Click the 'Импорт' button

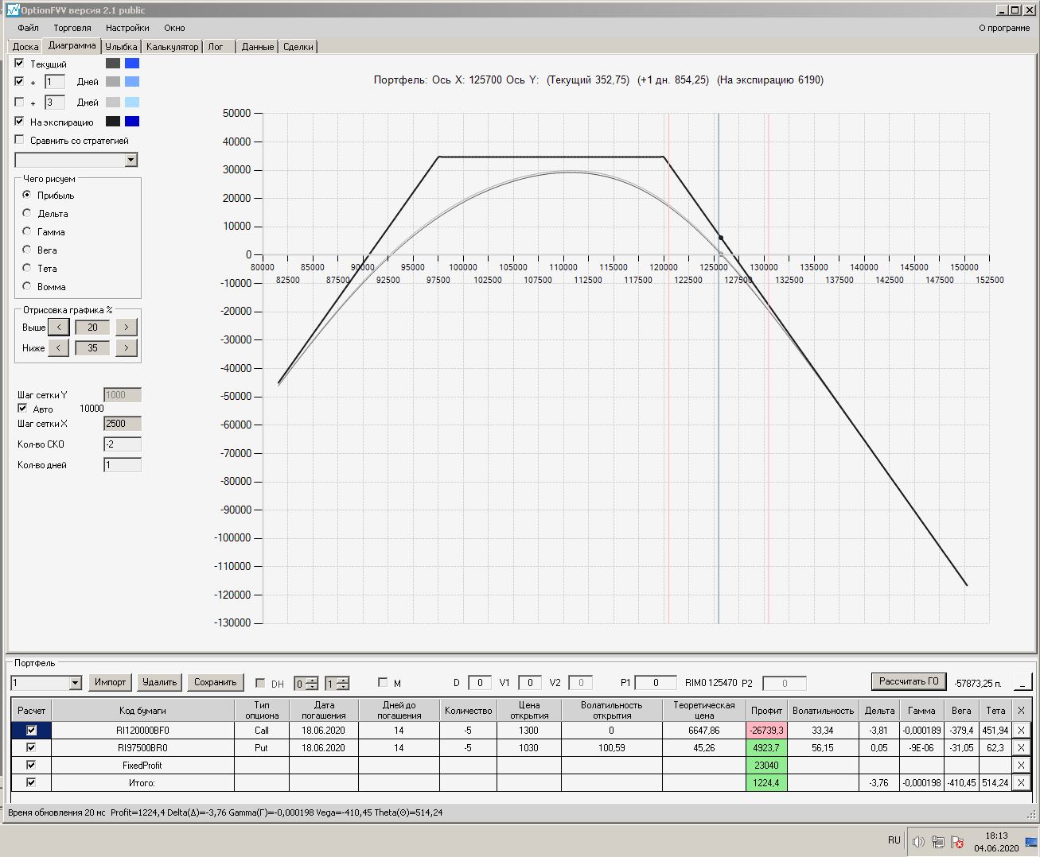tap(110, 682)
